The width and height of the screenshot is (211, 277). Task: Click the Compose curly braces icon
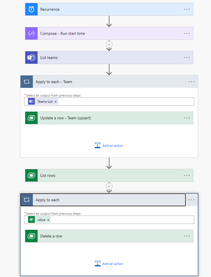(x=31, y=33)
